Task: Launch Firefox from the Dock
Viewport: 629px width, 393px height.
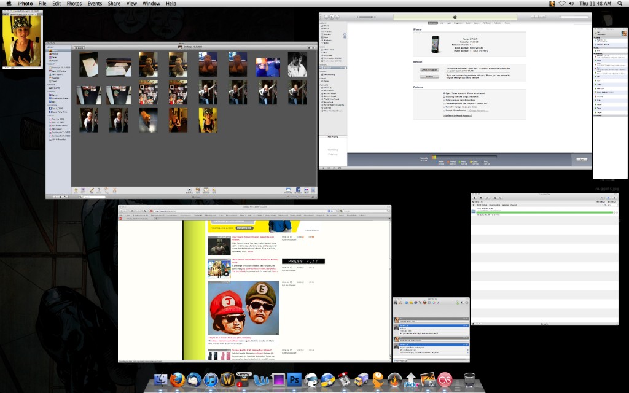Action: [x=178, y=379]
